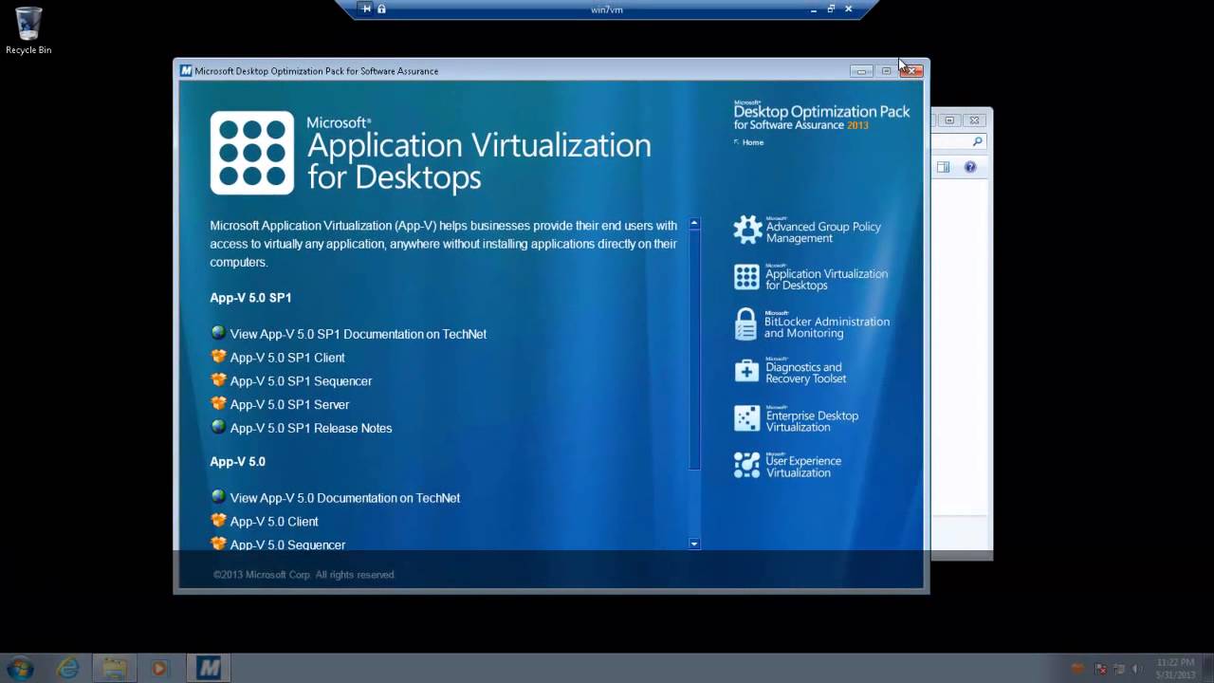Select Advanced Group Policy Management
Viewport: 1214px width, 683px height.
[x=823, y=231]
